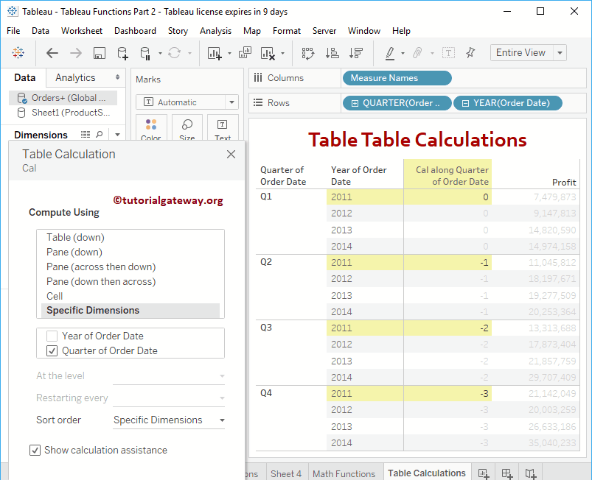Viewport: 592px width, 480px height.
Task: Open the Size marks card
Action: coord(187,129)
